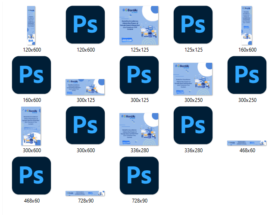Click the 468x60 thin banner image thumbnail

tap(247, 143)
